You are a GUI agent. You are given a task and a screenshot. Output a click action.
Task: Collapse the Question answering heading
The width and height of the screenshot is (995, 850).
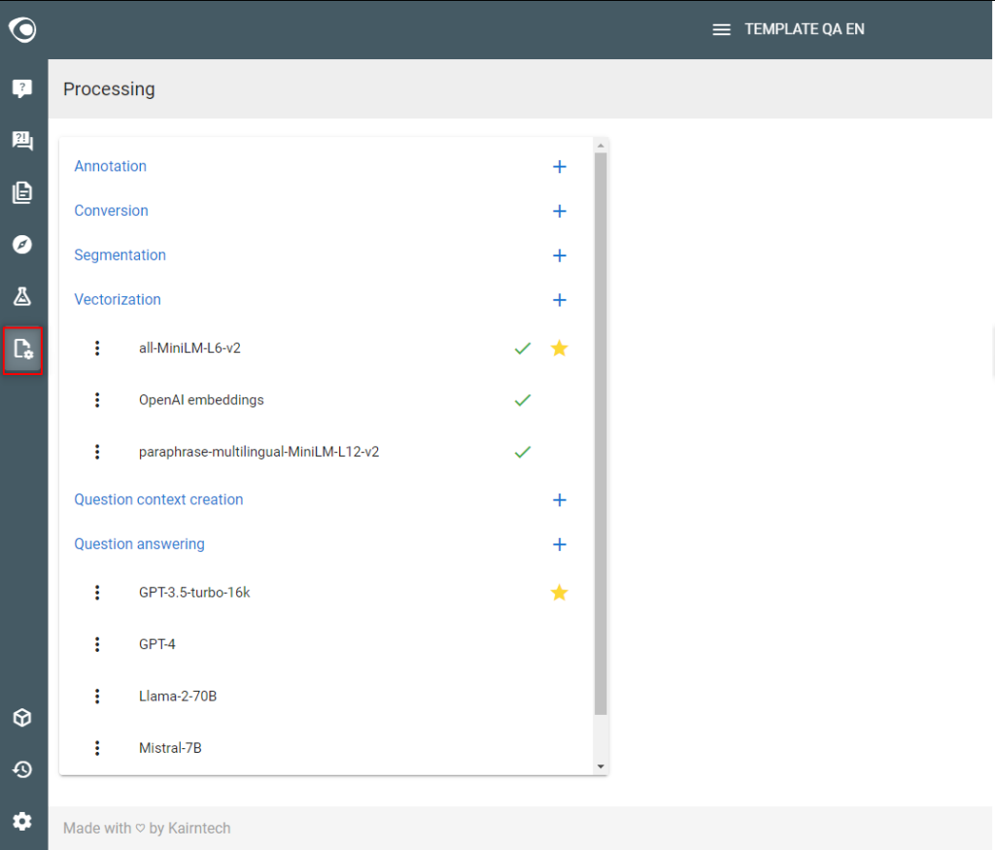tap(140, 544)
